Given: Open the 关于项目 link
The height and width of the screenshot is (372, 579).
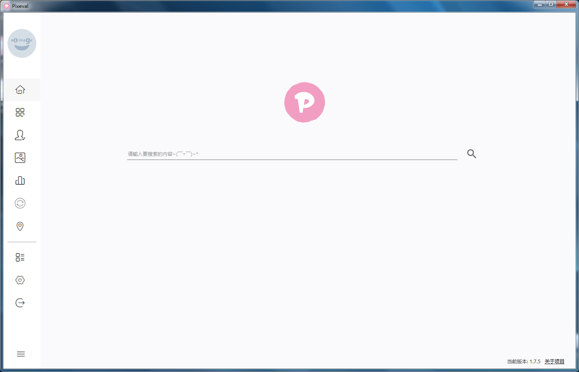Looking at the screenshot, I should pyautogui.click(x=554, y=362).
